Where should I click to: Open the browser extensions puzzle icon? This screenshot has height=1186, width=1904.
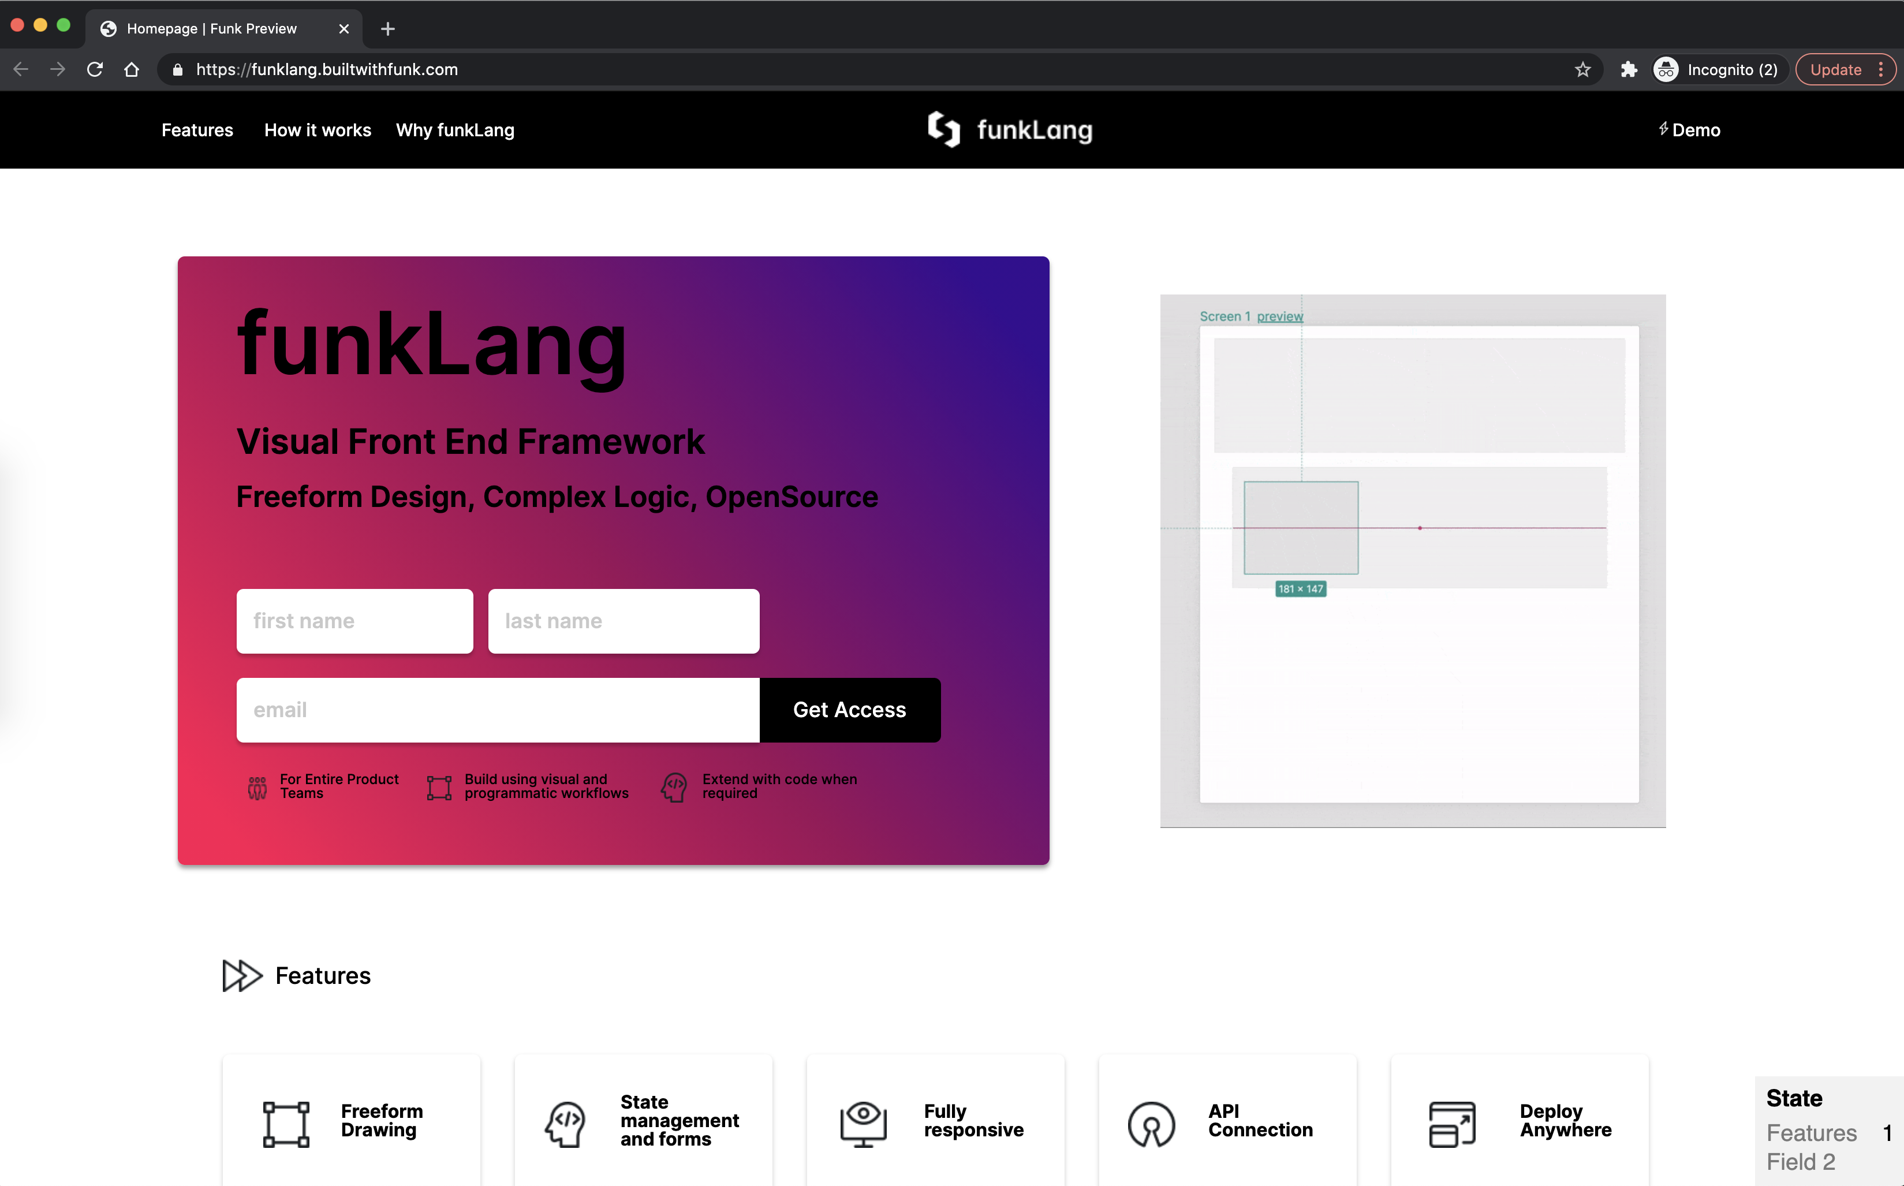(x=1629, y=70)
